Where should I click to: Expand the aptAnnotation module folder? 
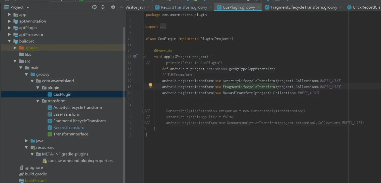point(9,21)
